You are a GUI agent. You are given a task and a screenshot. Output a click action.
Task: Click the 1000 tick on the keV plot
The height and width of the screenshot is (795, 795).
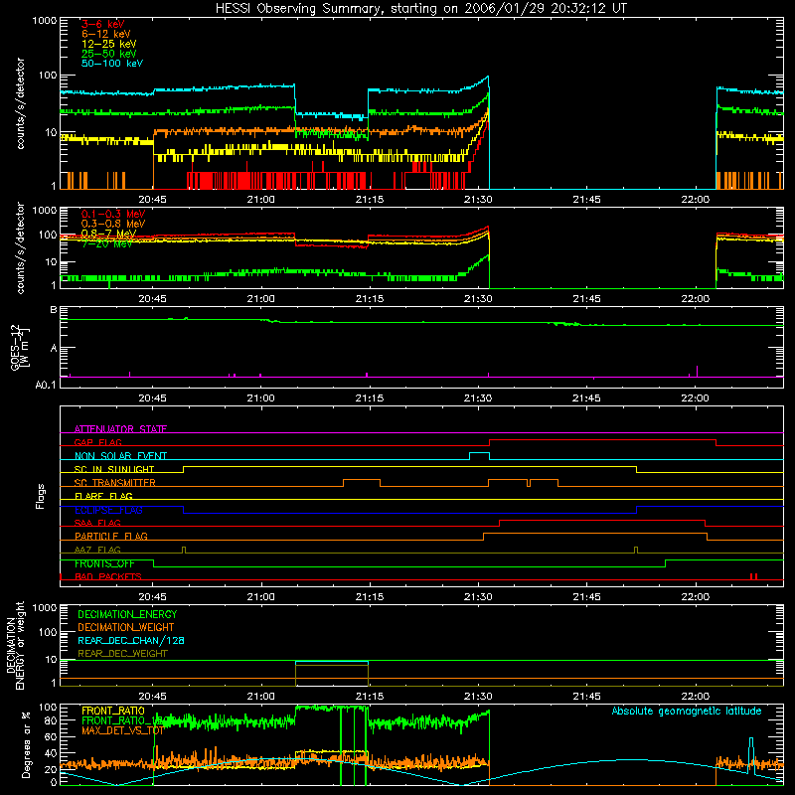45,21
